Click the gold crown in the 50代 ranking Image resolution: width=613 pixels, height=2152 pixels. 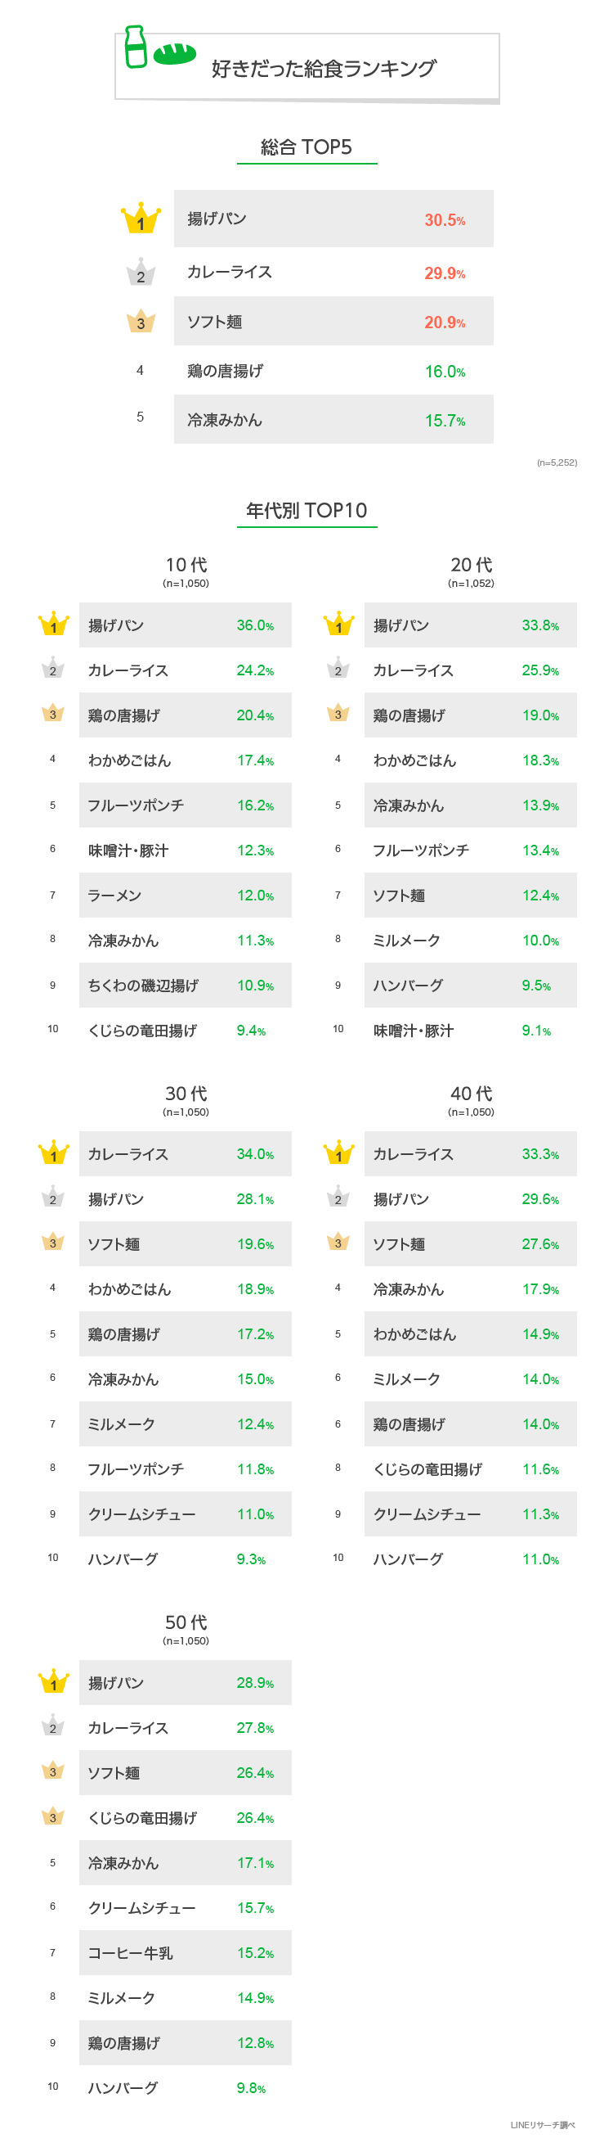53,1681
